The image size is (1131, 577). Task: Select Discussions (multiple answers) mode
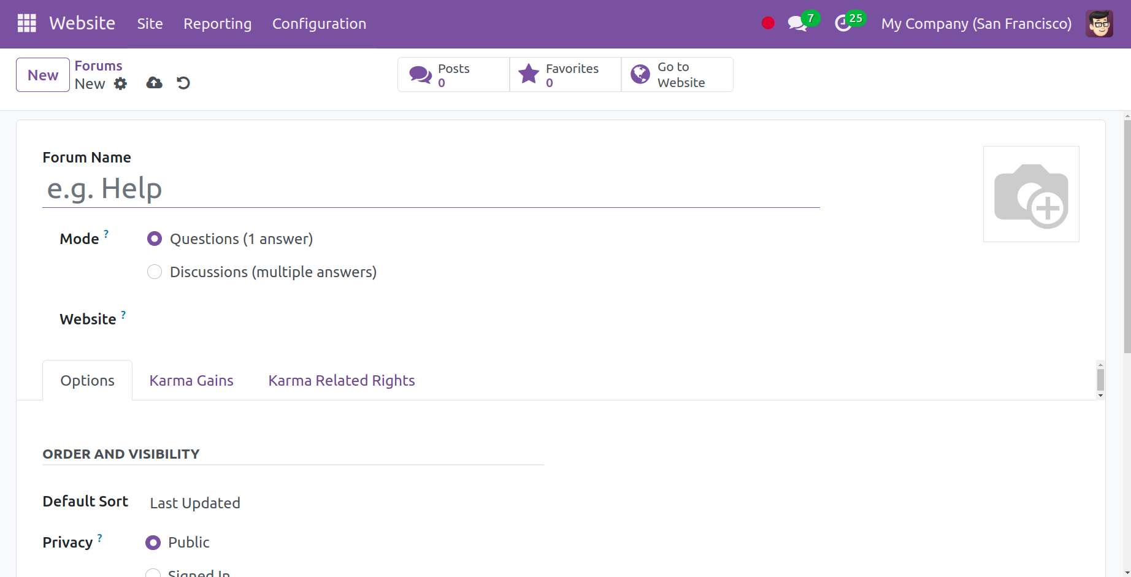[155, 272]
